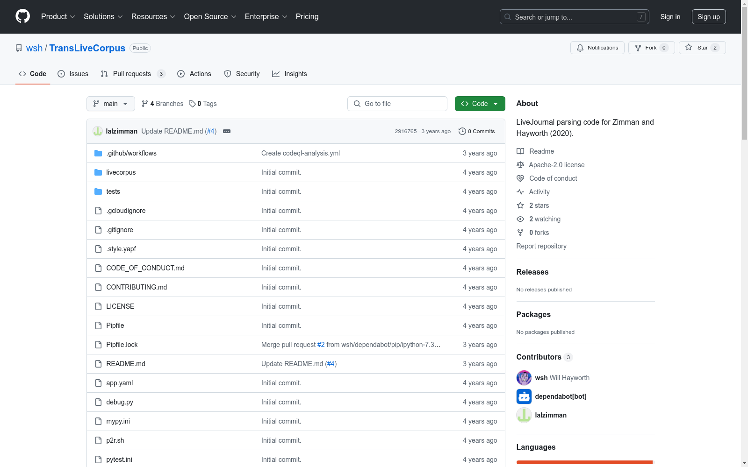The image size is (748, 467).
Task: Click the commit history clock icon
Action: (462, 131)
